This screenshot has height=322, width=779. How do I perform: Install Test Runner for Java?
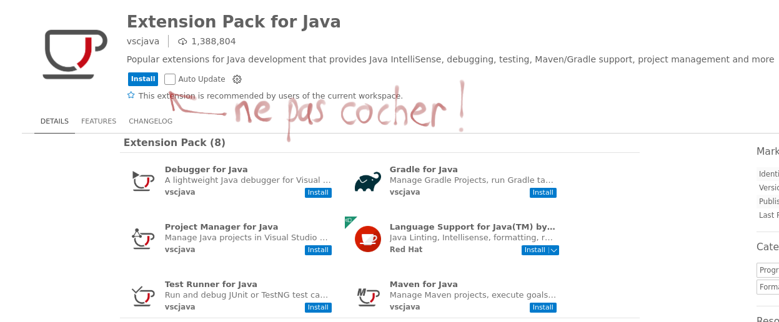coord(318,308)
